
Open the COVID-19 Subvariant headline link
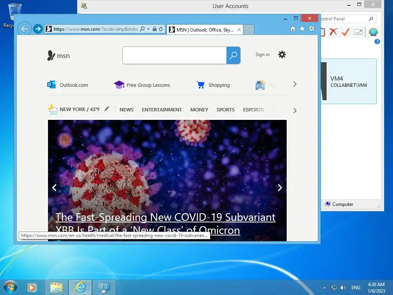(x=165, y=223)
